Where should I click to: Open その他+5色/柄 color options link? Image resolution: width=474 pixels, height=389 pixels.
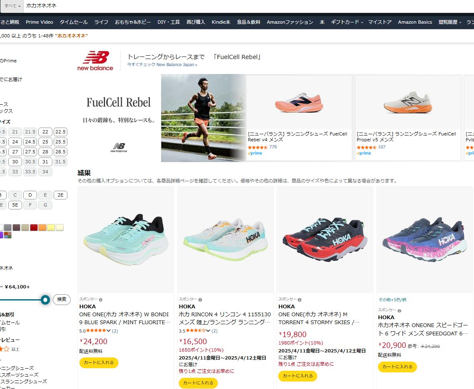click(x=393, y=300)
